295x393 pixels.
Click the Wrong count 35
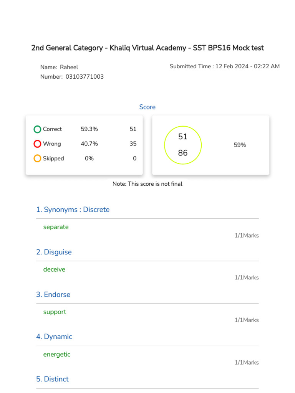(133, 144)
